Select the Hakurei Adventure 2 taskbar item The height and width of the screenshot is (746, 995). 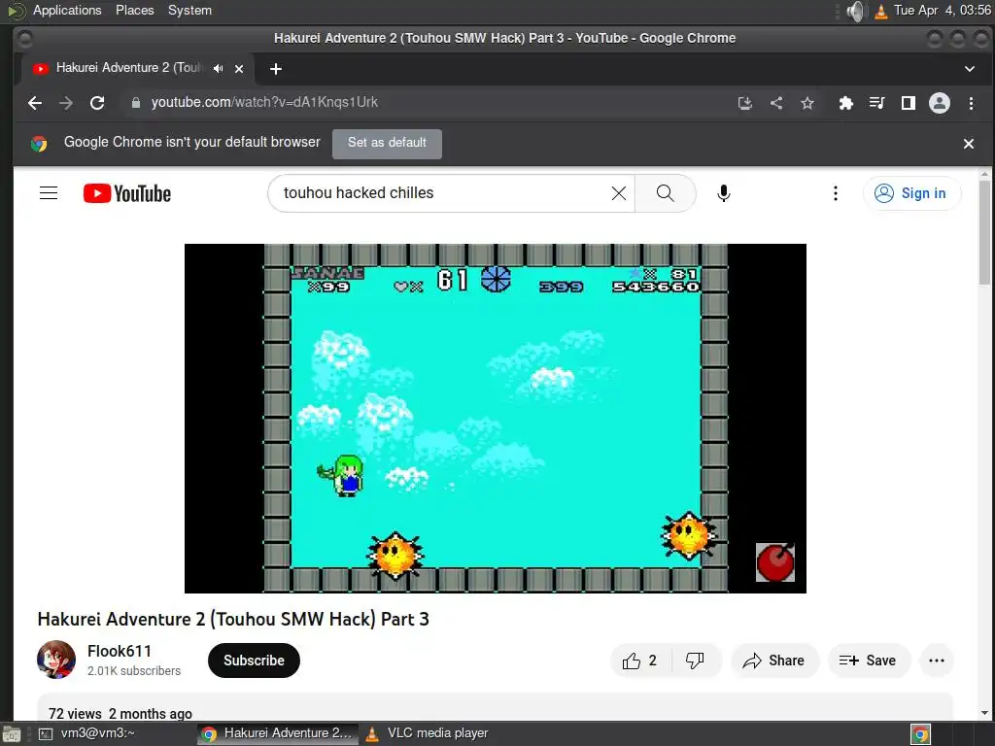[x=278, y=734]
